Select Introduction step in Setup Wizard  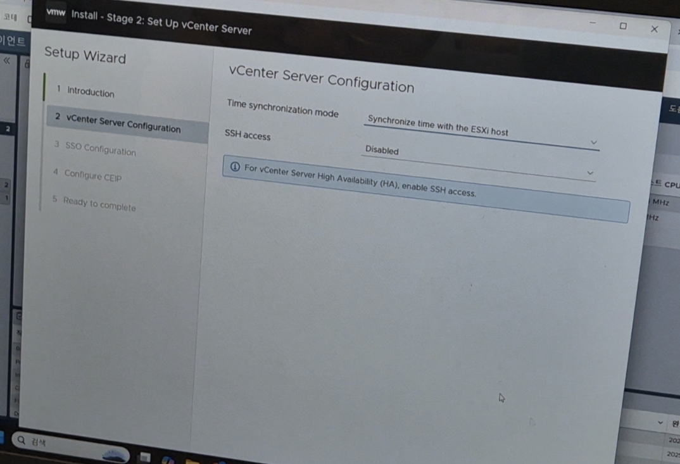pyautogui.click(x=91, y=92)
